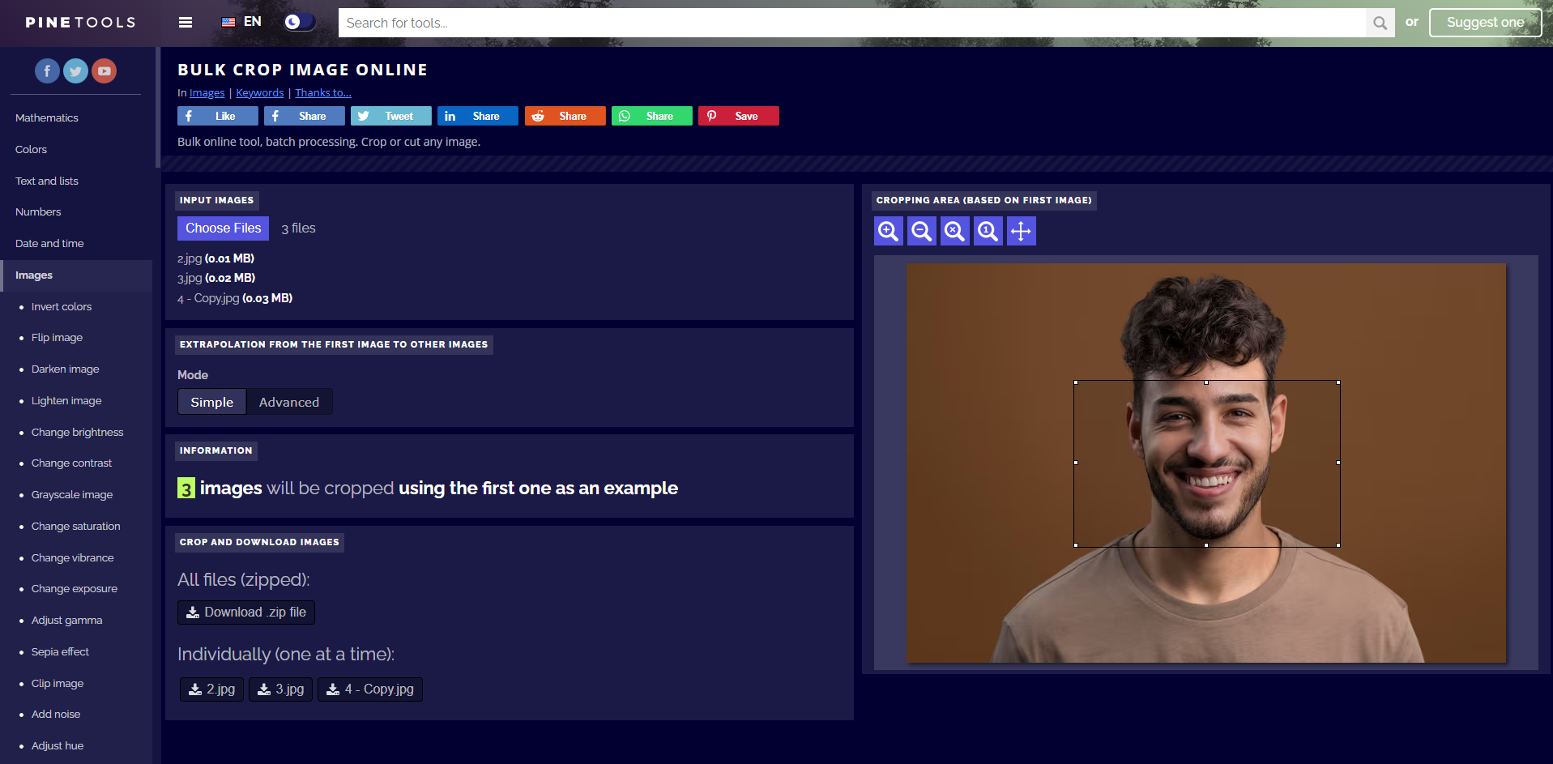The image size is (1553, 764).
Task: Open the Grayscale image tool
Action: point(71,494)
